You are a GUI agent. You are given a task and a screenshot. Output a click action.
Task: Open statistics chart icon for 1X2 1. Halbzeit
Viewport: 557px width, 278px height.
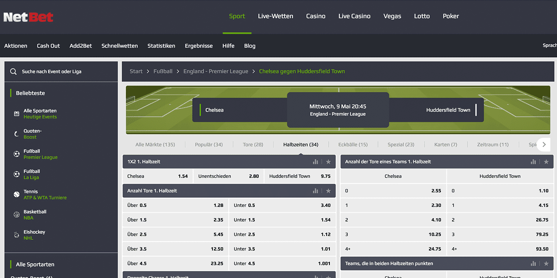pos(316,162)
